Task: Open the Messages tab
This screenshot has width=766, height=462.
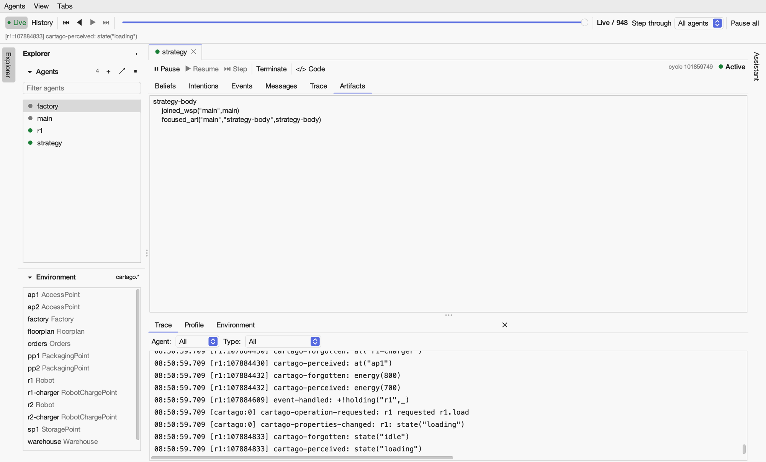Action: tap(281, 86)
